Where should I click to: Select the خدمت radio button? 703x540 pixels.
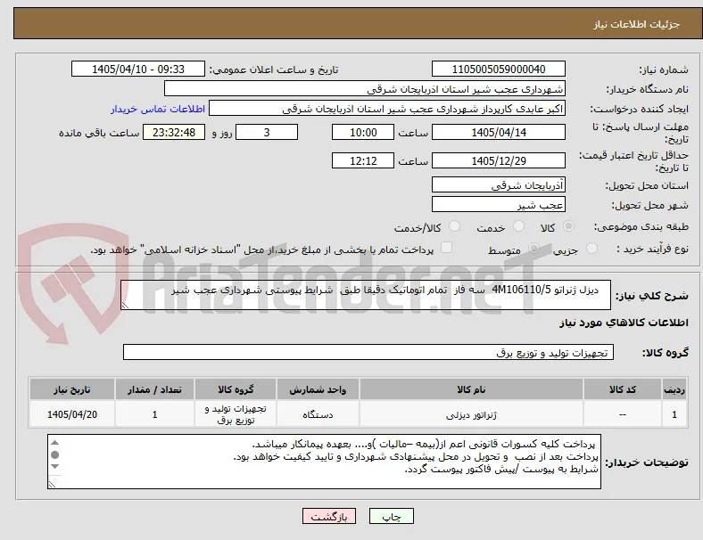click(518, 226)
